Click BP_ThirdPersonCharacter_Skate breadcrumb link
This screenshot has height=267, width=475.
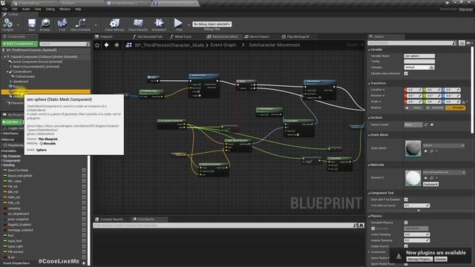pos(170,45)
